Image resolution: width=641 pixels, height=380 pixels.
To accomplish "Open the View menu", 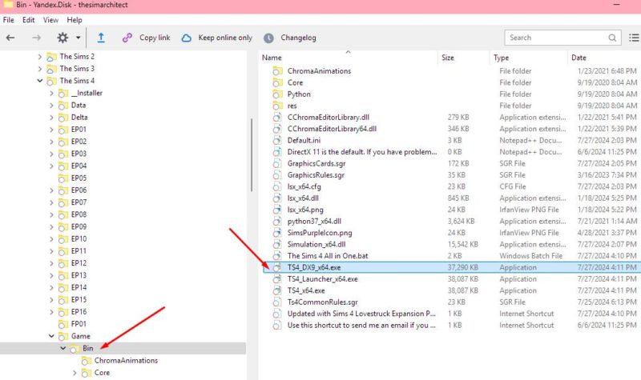I will (50, 19).
